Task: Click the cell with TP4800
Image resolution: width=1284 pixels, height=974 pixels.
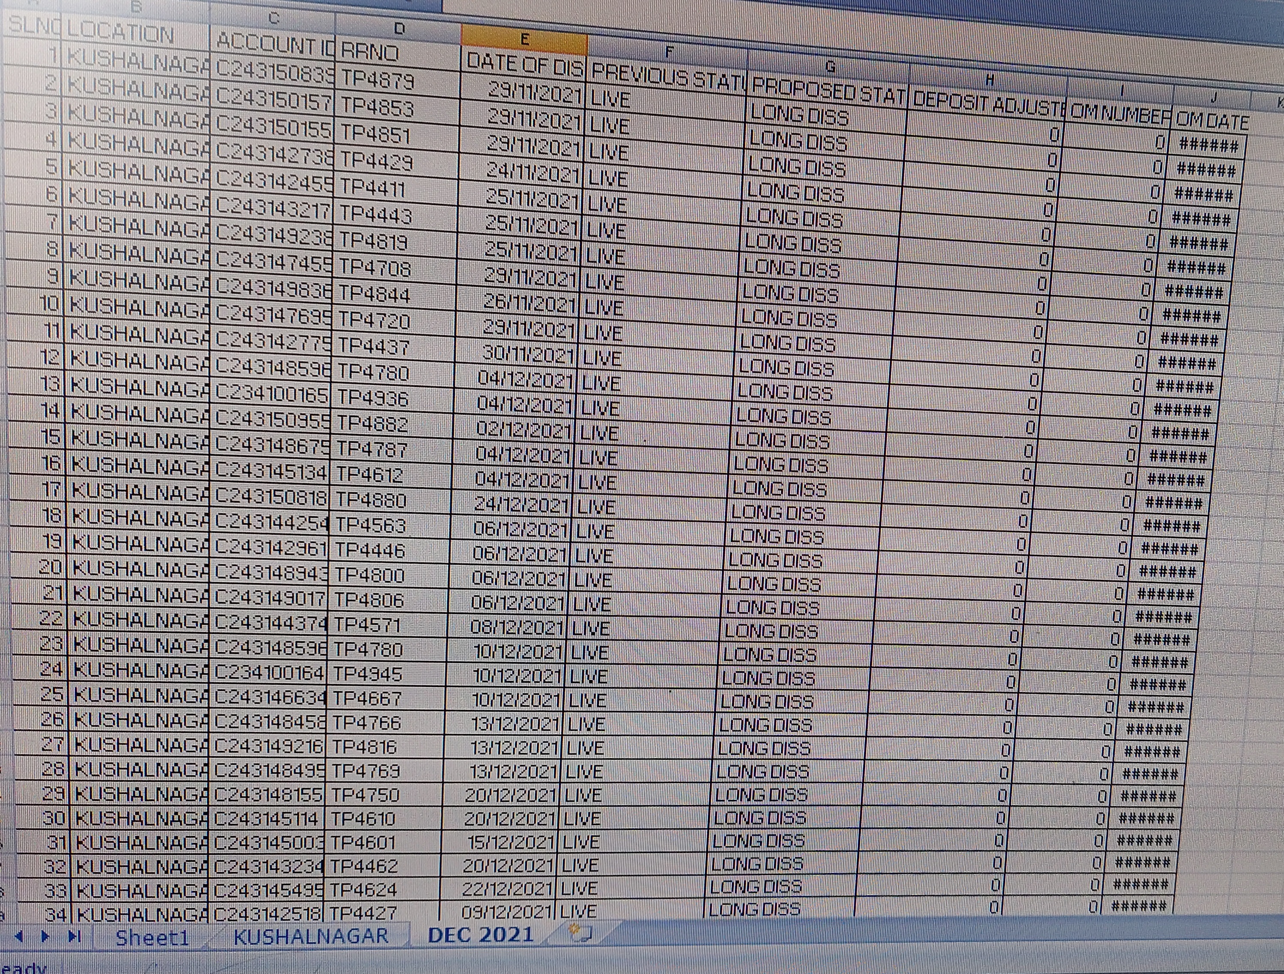Action: pos(388,575)
